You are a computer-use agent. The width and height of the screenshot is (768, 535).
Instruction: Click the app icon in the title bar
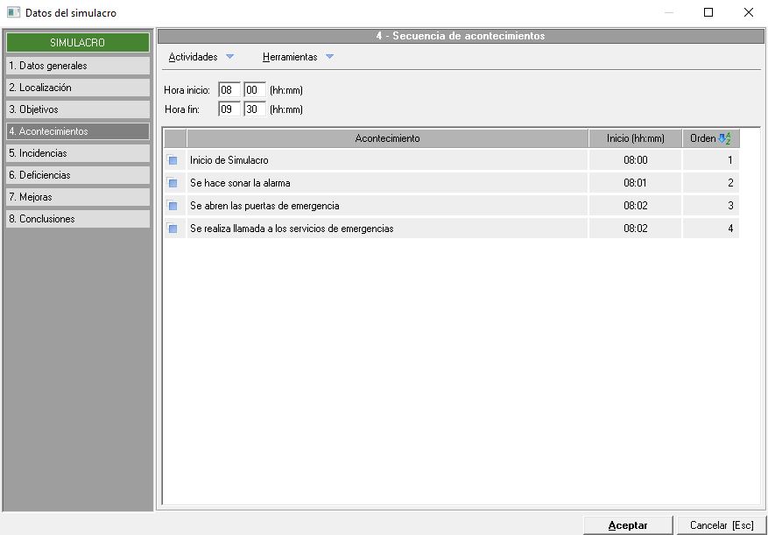13,13
